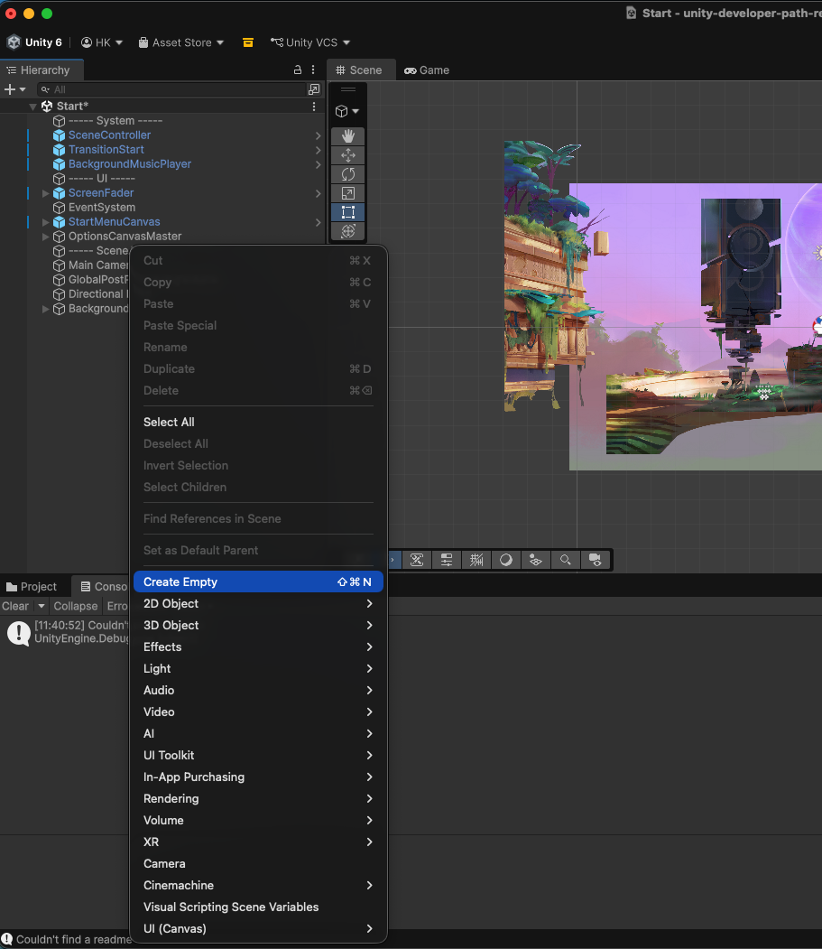Select the combined Transform tool
This screenshot has height=949, width=822.
point(347,230)
